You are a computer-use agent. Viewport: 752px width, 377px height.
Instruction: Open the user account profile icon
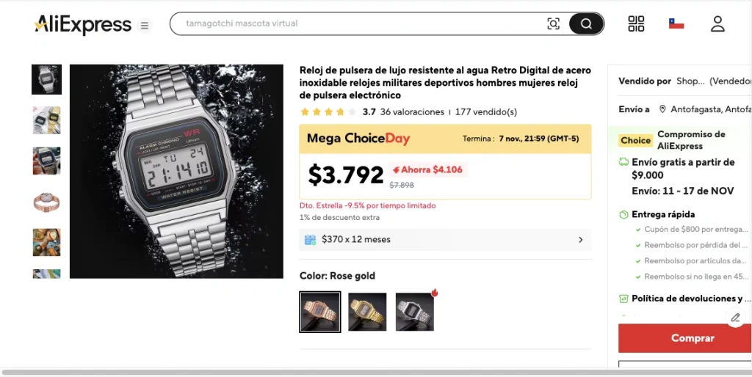(717, 23)
